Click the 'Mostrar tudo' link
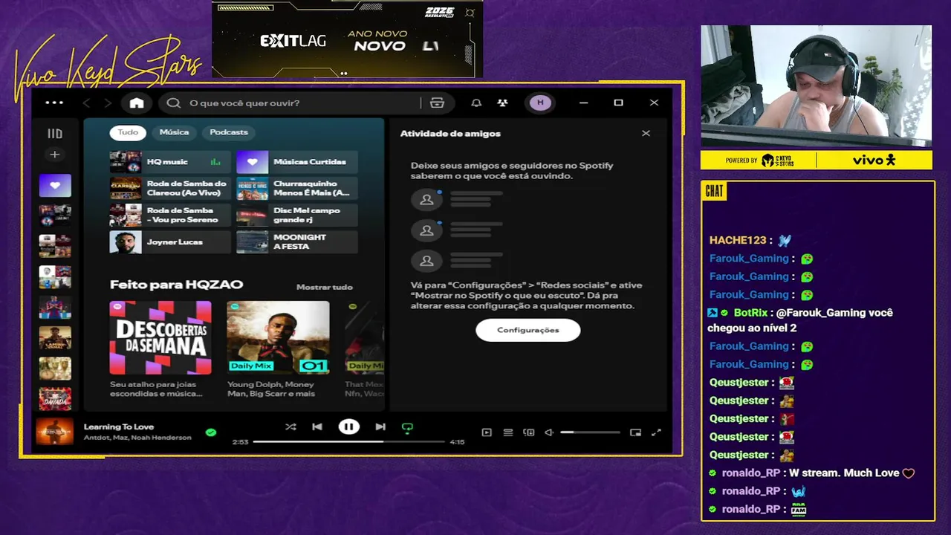The image size is (951, 535). (x=324, y=287)
